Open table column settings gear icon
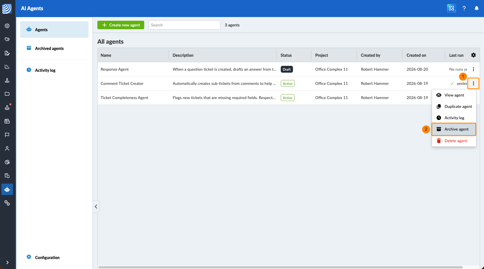Screen dimensions: 484x269 click(473, 55)
